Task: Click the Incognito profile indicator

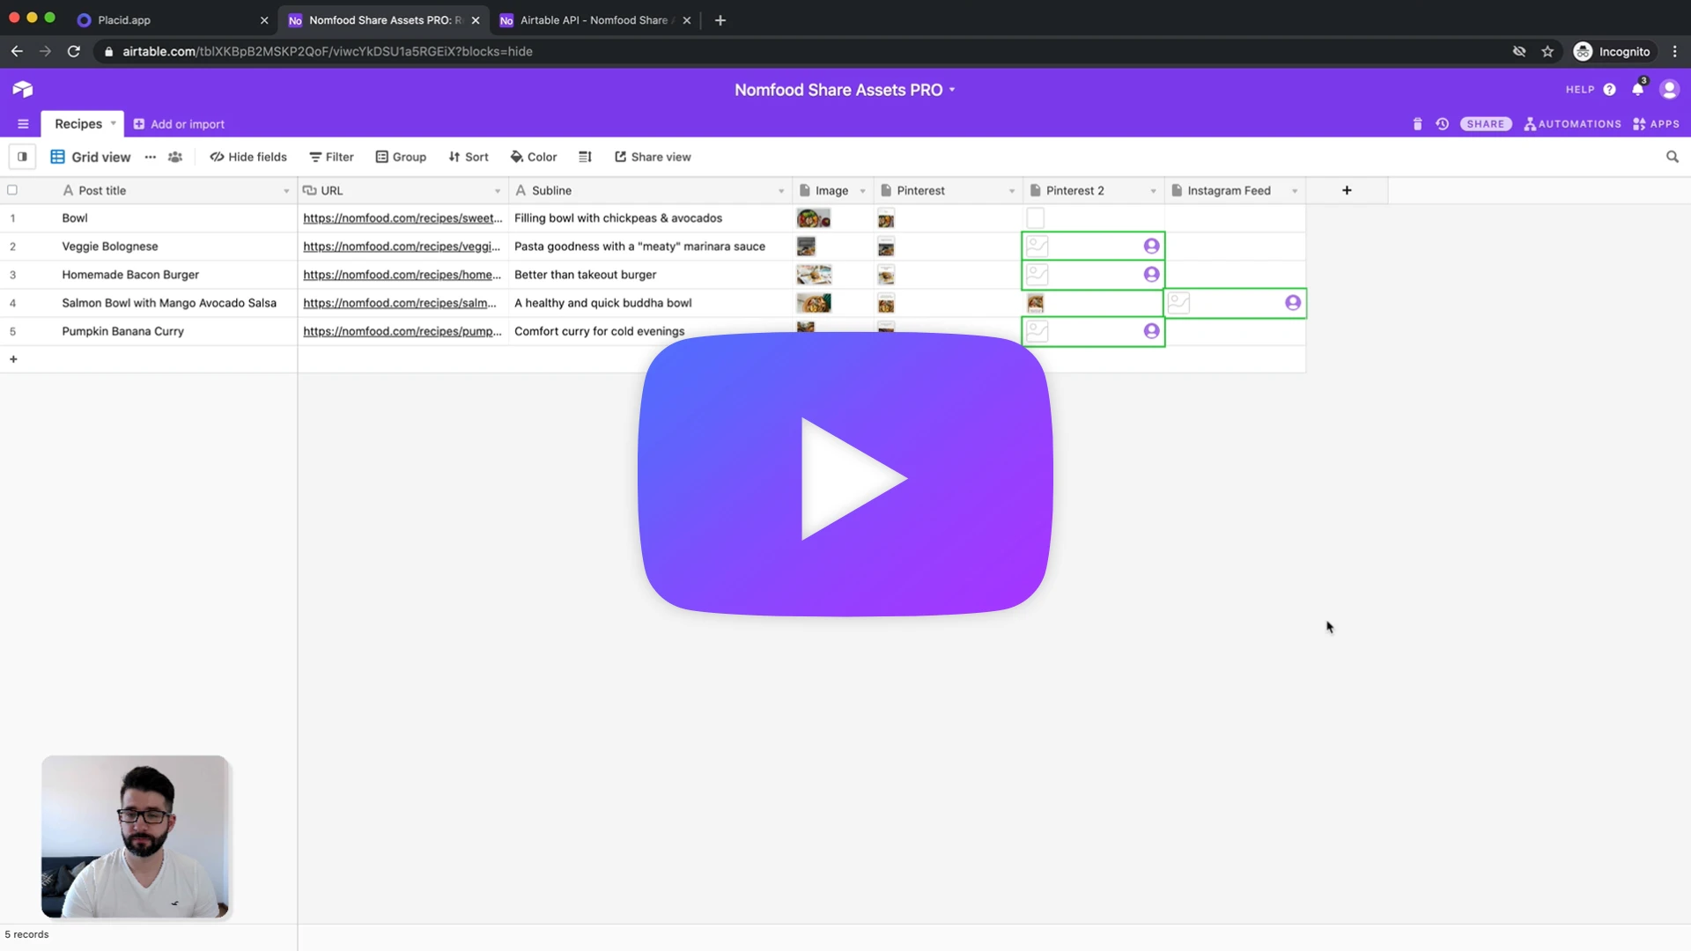Action: [1612, 52]
